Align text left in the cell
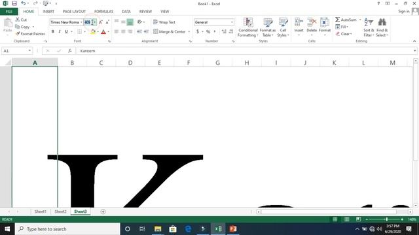The image size is (419, 235). 117,32
